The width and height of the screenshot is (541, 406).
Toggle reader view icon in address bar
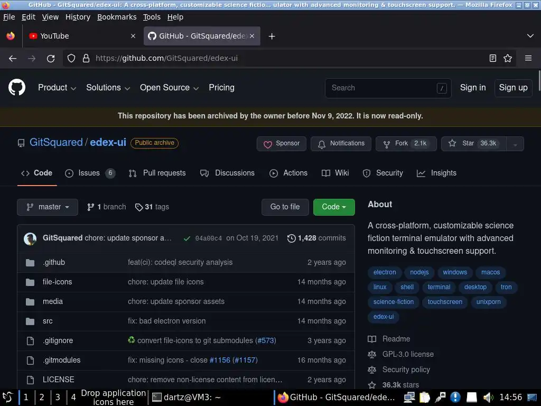point(493,58)
